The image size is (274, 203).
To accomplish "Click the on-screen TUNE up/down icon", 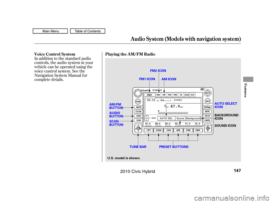I will [147, 118].
